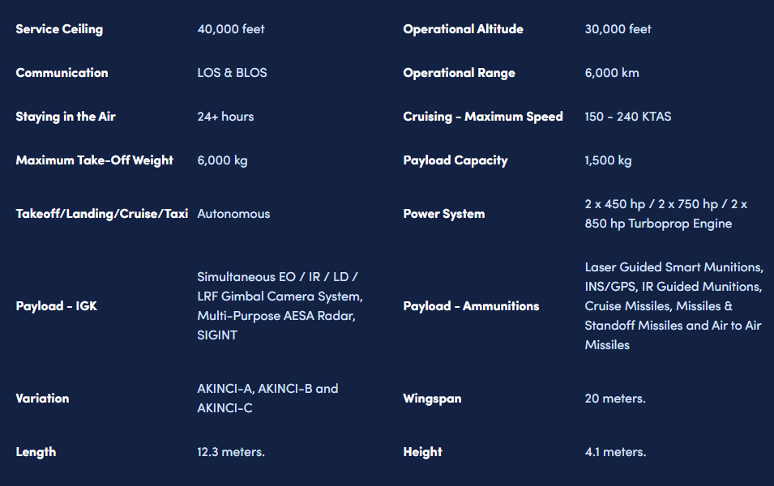This screenshot has width=774, height=486.
Task: Click the Staying in the Air label
Action: (66, 117)
